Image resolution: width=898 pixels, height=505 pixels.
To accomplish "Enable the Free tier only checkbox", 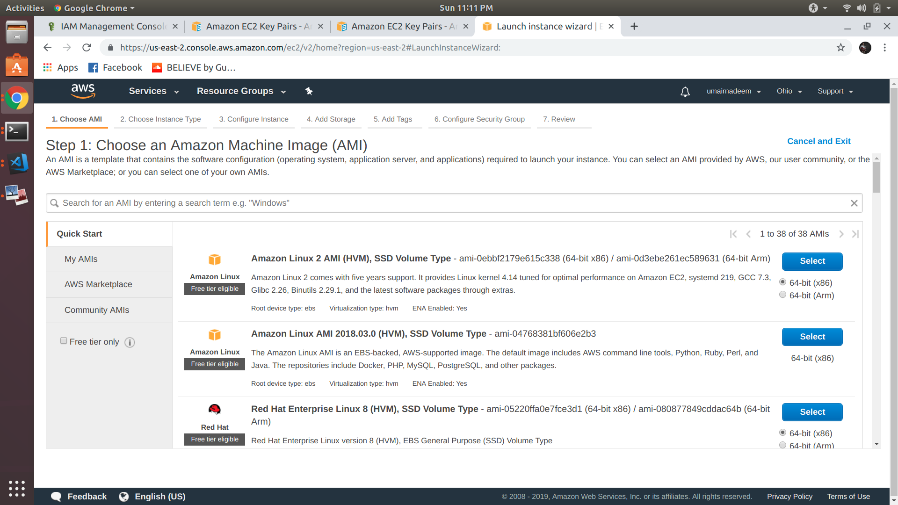I will pyautogui.click(x=64, y=341).
